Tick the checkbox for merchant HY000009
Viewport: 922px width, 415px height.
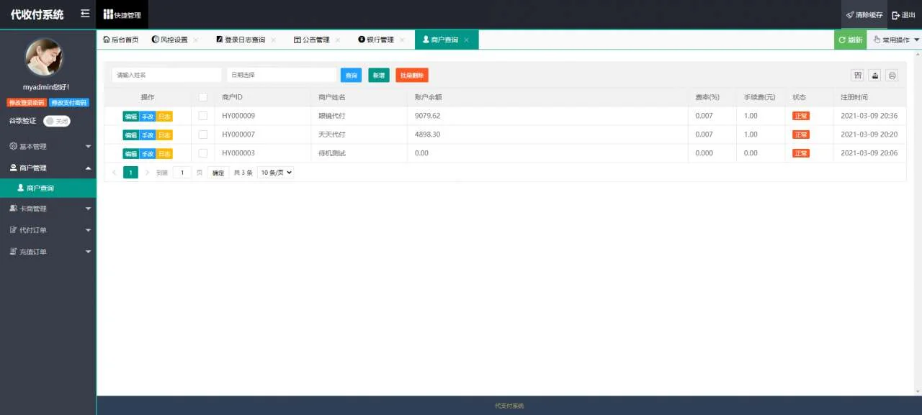(203, 115)
